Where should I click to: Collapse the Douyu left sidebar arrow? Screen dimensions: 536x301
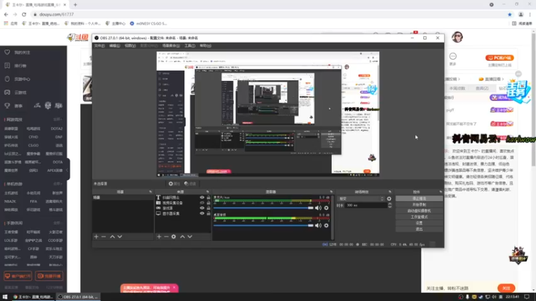pyautogui.click(x=68, y=170)
